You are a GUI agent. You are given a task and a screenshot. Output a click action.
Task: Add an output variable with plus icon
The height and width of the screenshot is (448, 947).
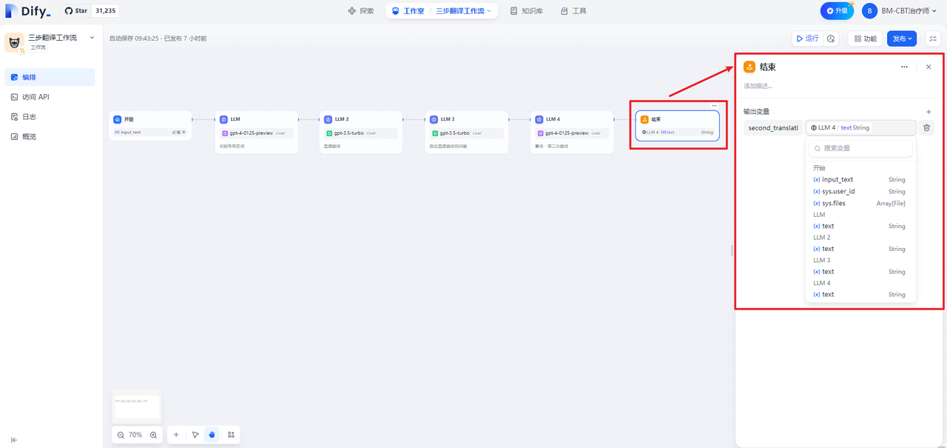point(929,112)
